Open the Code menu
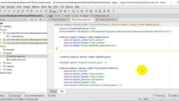The height and width of the screenshot is (101, 179). point(19,7)
